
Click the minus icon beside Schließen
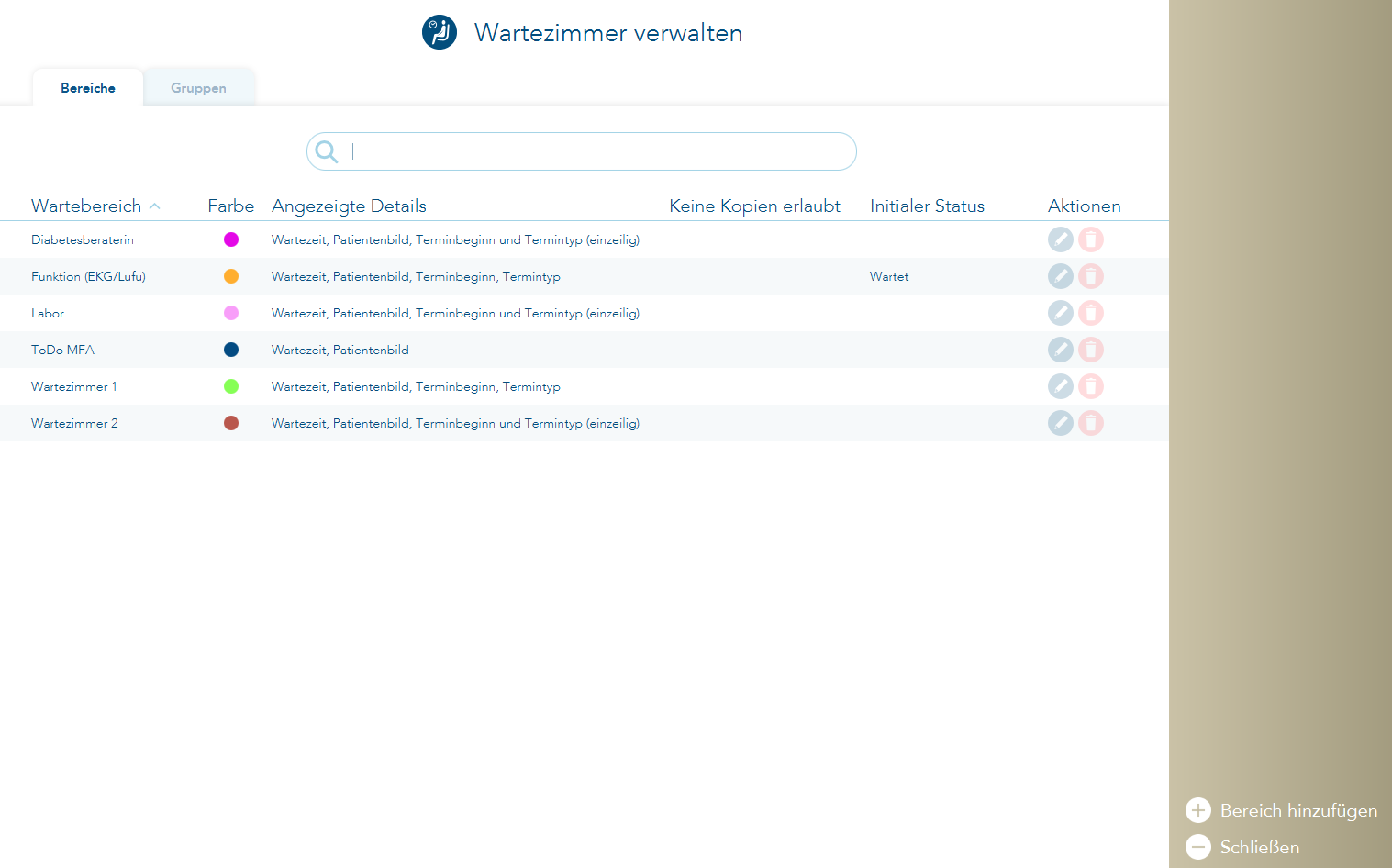click(x=1197, y=847)
